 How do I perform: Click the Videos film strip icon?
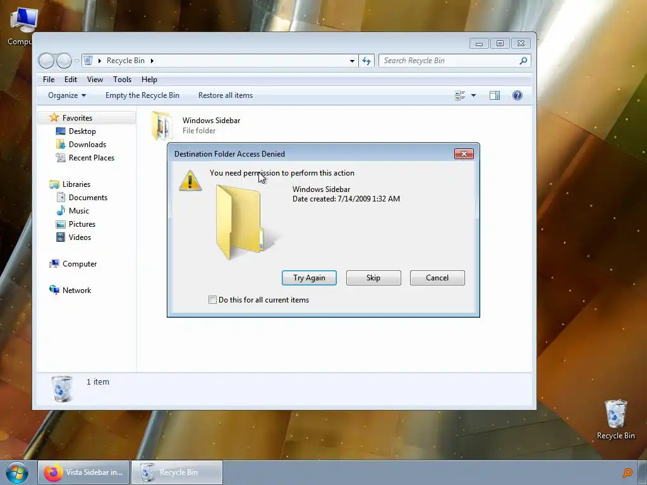point(61,237)
